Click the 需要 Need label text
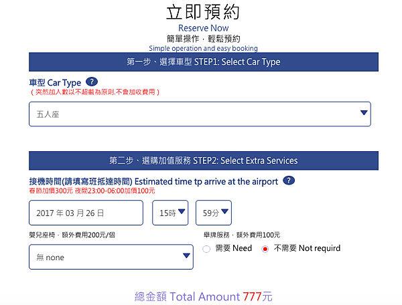The height and width of the screenshot is (305, 402). pyautogui.click(x=234, y=248)
